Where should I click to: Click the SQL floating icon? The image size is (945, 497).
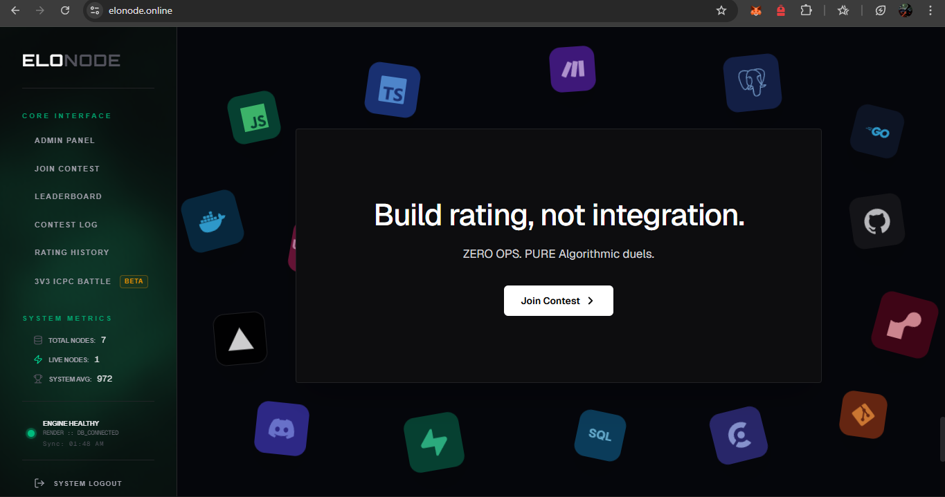pos(600,435)
